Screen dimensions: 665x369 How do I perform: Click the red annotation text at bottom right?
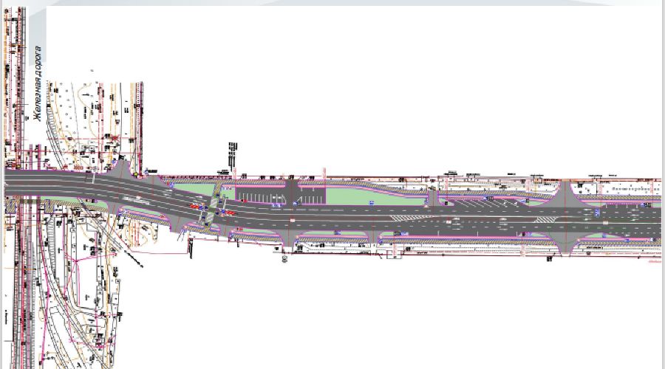pyautogui.click(x=652, y=261)
